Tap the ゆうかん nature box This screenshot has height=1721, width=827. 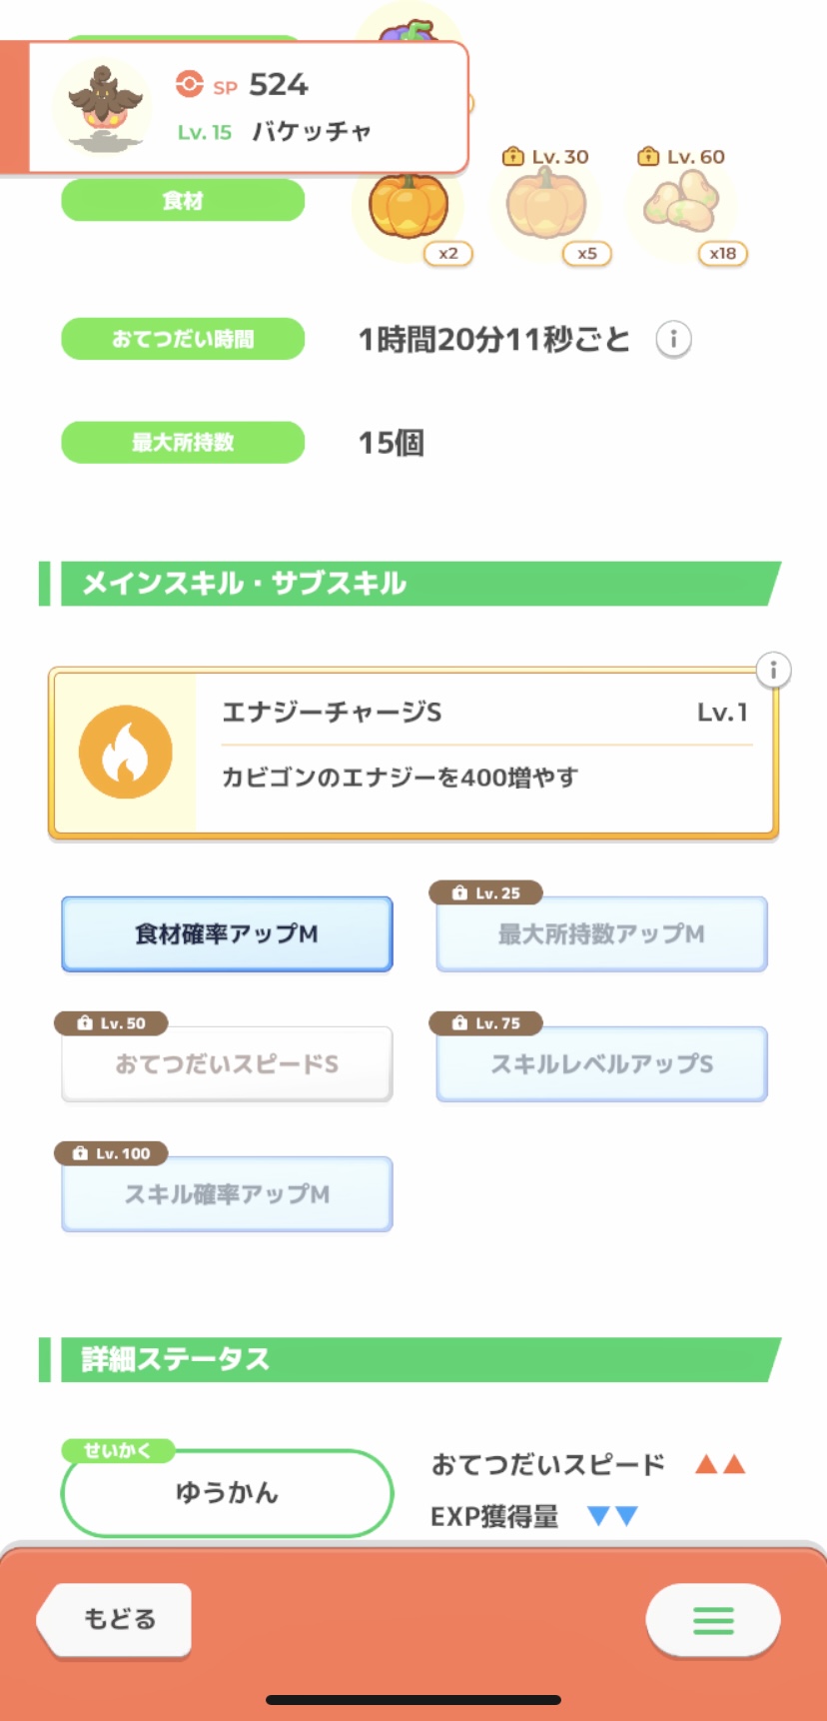tap(227, 1493)
